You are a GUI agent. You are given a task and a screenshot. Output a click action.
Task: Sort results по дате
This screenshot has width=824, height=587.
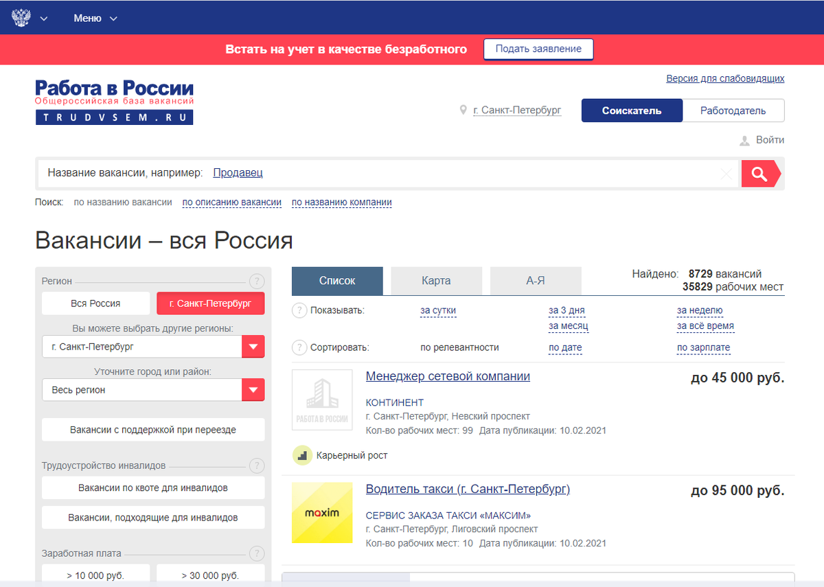tap(565, 348)
